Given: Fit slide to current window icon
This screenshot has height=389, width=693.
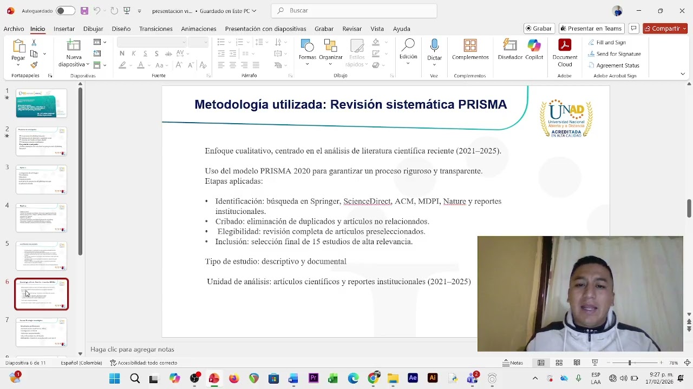Looking at the screenshot, I should (688, 363).
